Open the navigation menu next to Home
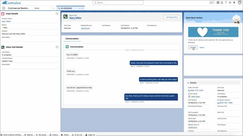The height and width of the screenshot is (136, 243). coord(54,8)
